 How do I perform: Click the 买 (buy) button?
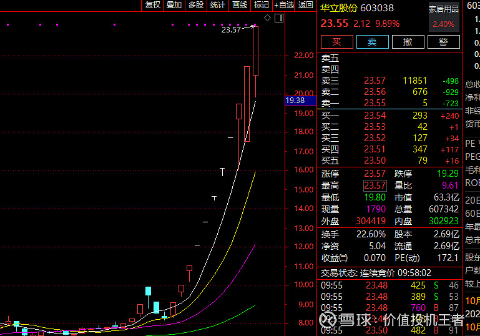pyautogui.click(x=336, y=42)
